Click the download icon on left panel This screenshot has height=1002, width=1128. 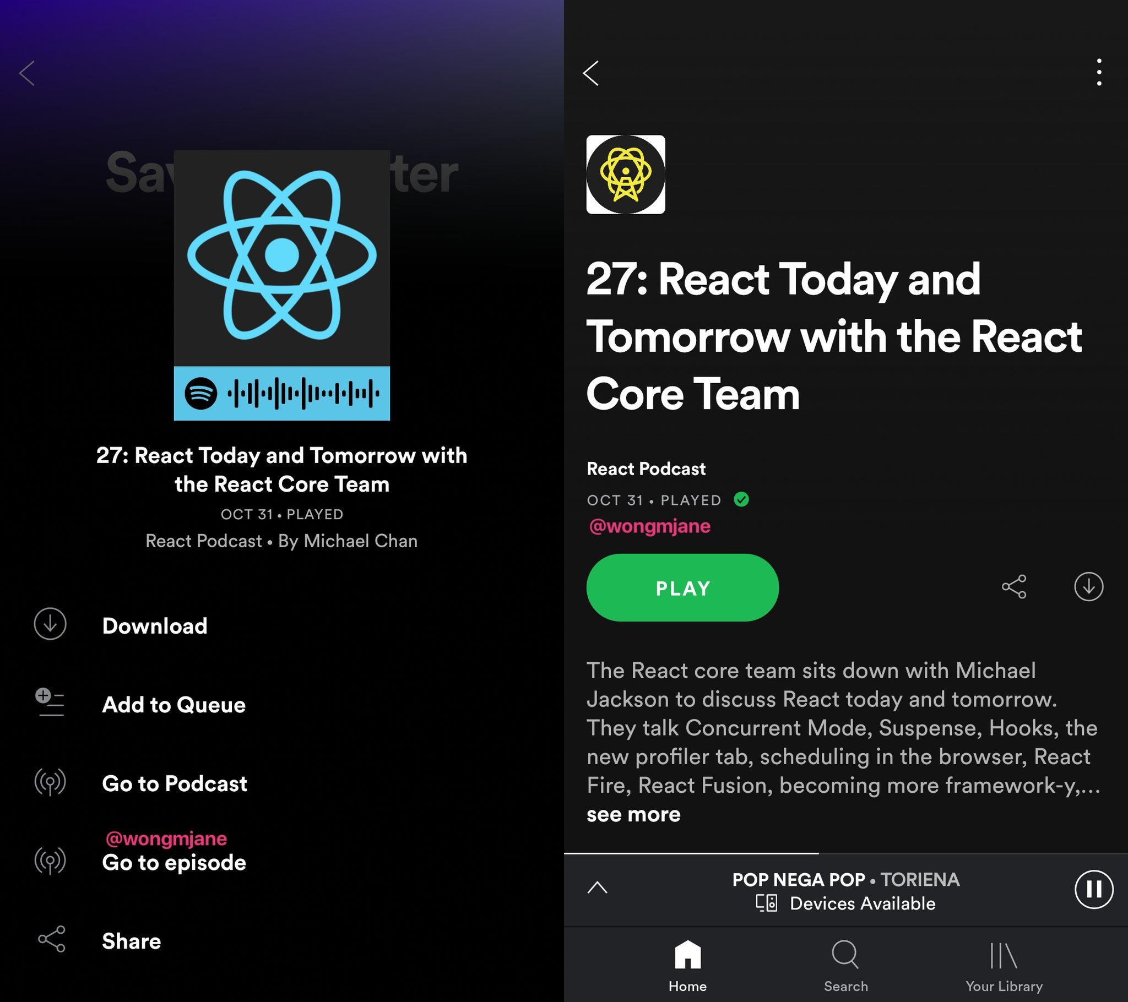point(50,623)
